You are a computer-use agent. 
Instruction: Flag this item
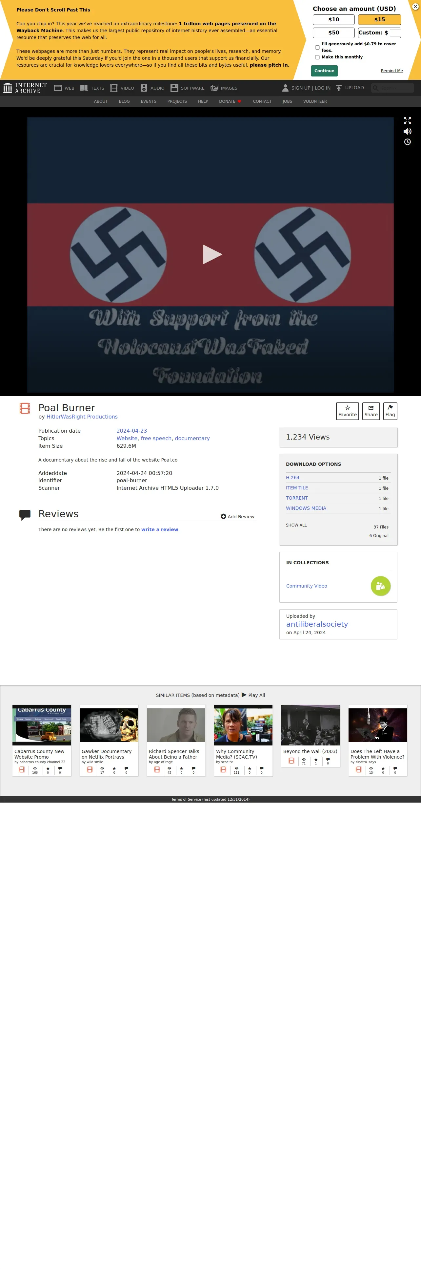pyautogui.click(x=390, y=411)
